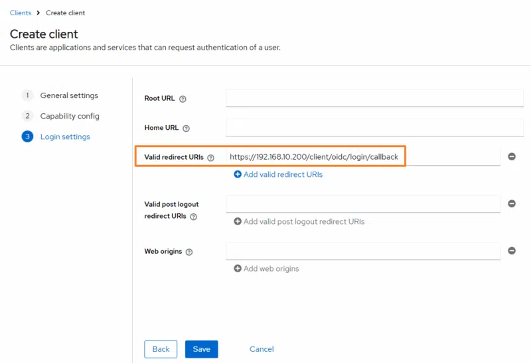Click Add valid post logout redirect URIs
Screen dimensions: 531x363
pyautogui.click(x=299, y=221)
